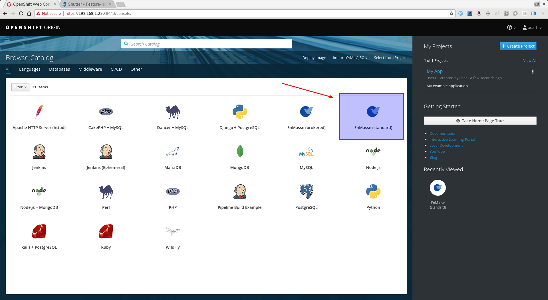Open the YouTube link
Image resolution: width=548 pixels, height=300 pixels.
(x=437, y=151)
